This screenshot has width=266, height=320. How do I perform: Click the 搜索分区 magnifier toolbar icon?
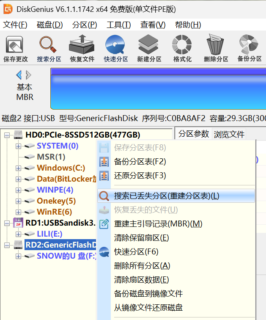pos(48,45)
